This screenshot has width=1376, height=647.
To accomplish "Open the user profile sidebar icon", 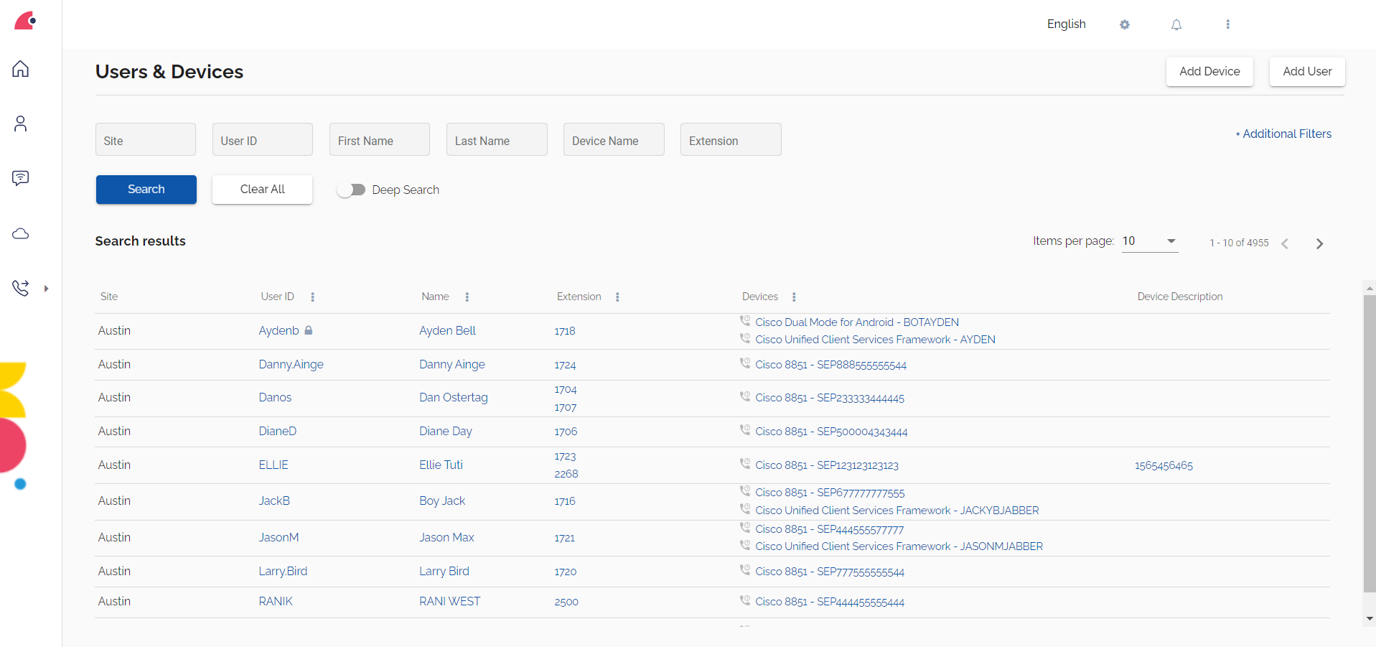I will click(x=21, y=124).
